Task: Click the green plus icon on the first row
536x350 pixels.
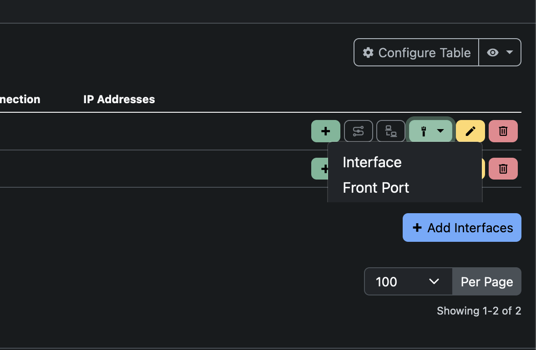Action: coord(325,131)
